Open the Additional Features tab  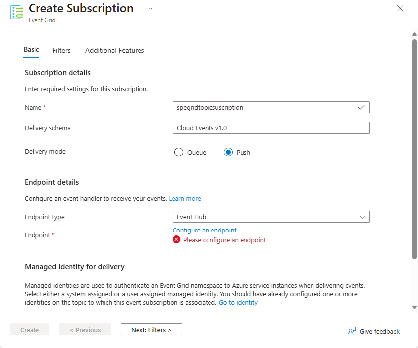115,50
